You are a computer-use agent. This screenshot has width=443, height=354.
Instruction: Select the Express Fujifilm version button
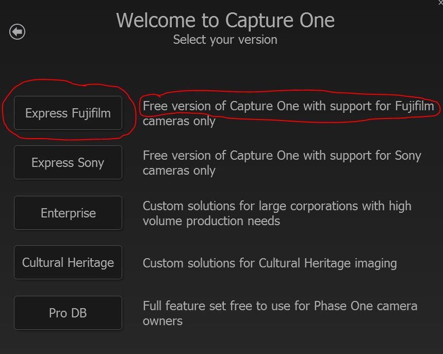(68, 113)
